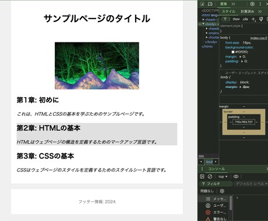Image resolution: width=268 pixels, height=221 pixels.
Task: Select the html lang element row
Action: [x=210, y=15]
